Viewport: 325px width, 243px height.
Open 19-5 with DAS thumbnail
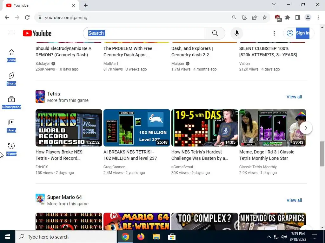(205, 128)
